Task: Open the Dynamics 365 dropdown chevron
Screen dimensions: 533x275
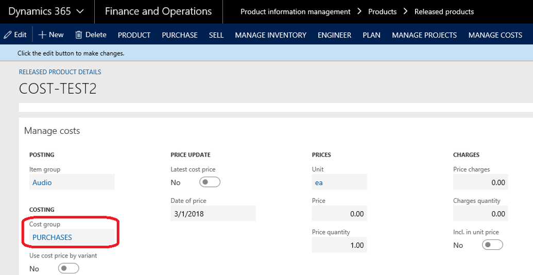Action: click(x=80, y=11)
